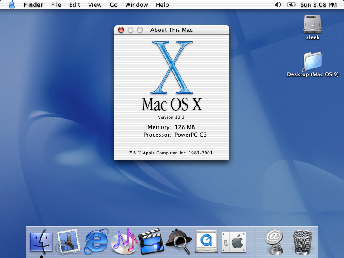The width and height of the screenshot is (344, 258).
Task: Open the Edit menu
Action: coord(74,5)
